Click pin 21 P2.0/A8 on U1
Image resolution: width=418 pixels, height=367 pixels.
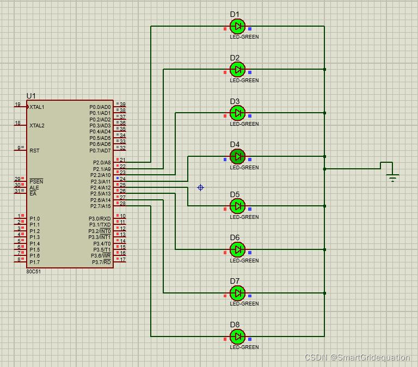tap(120, 162)
